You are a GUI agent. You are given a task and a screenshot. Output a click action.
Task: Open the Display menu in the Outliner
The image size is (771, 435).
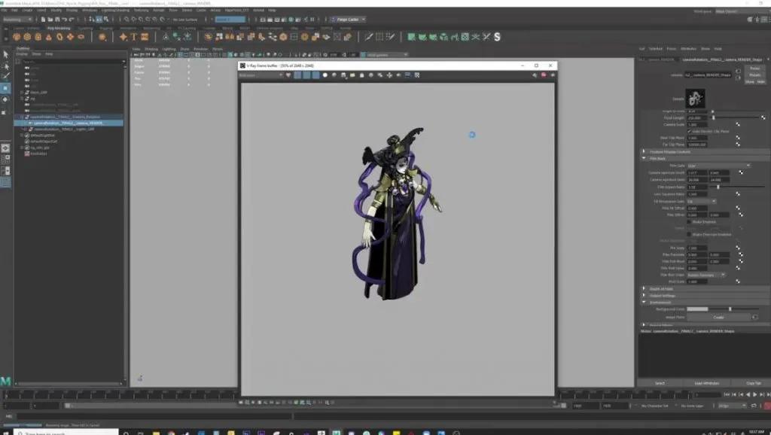(21, 54)
